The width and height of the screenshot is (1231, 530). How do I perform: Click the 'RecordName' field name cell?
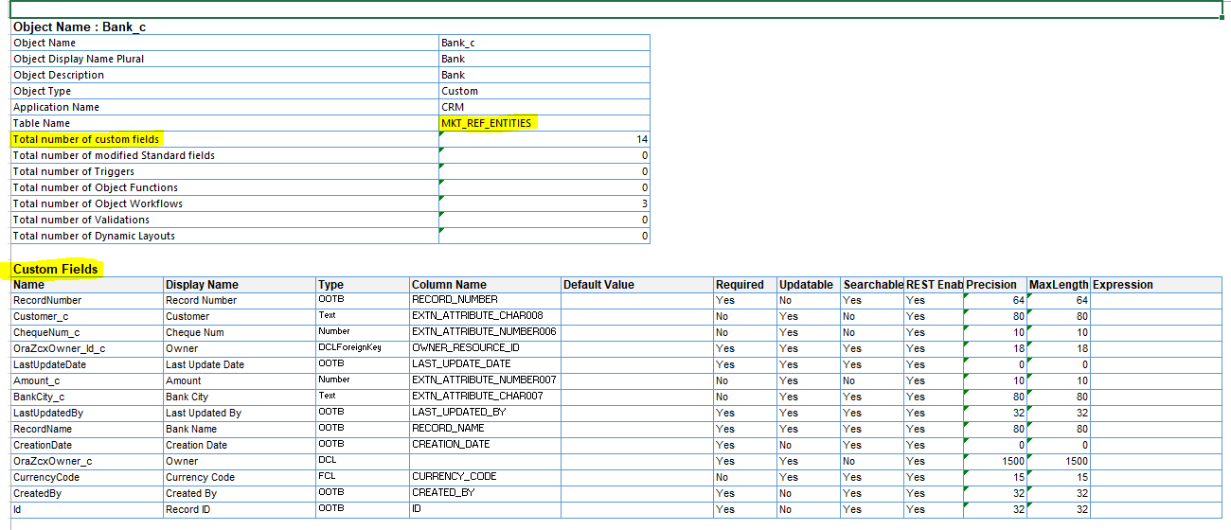coord(87,429)
